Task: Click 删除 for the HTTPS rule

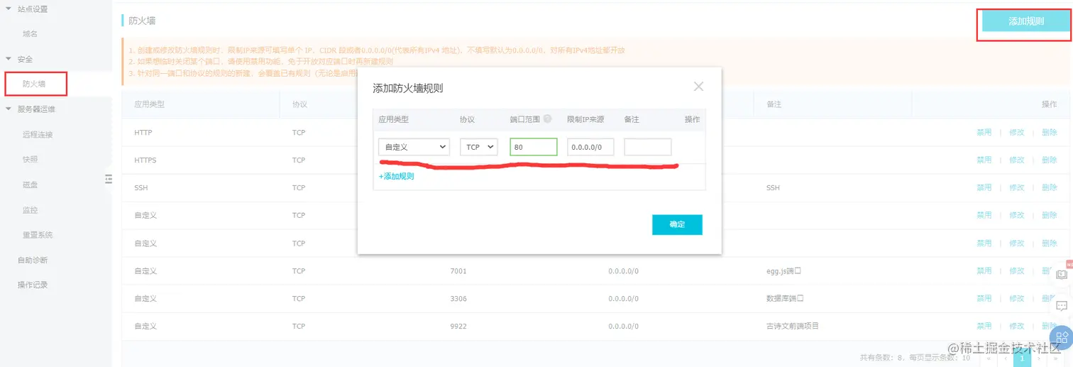Action: click(1050, 160)
